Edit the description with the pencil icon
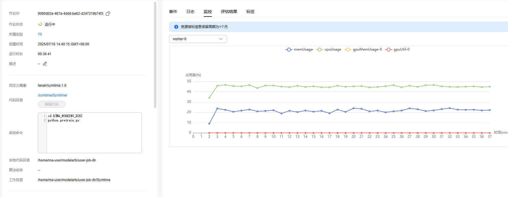Viewport: 508px width, 197px height. tap(45, 64)
